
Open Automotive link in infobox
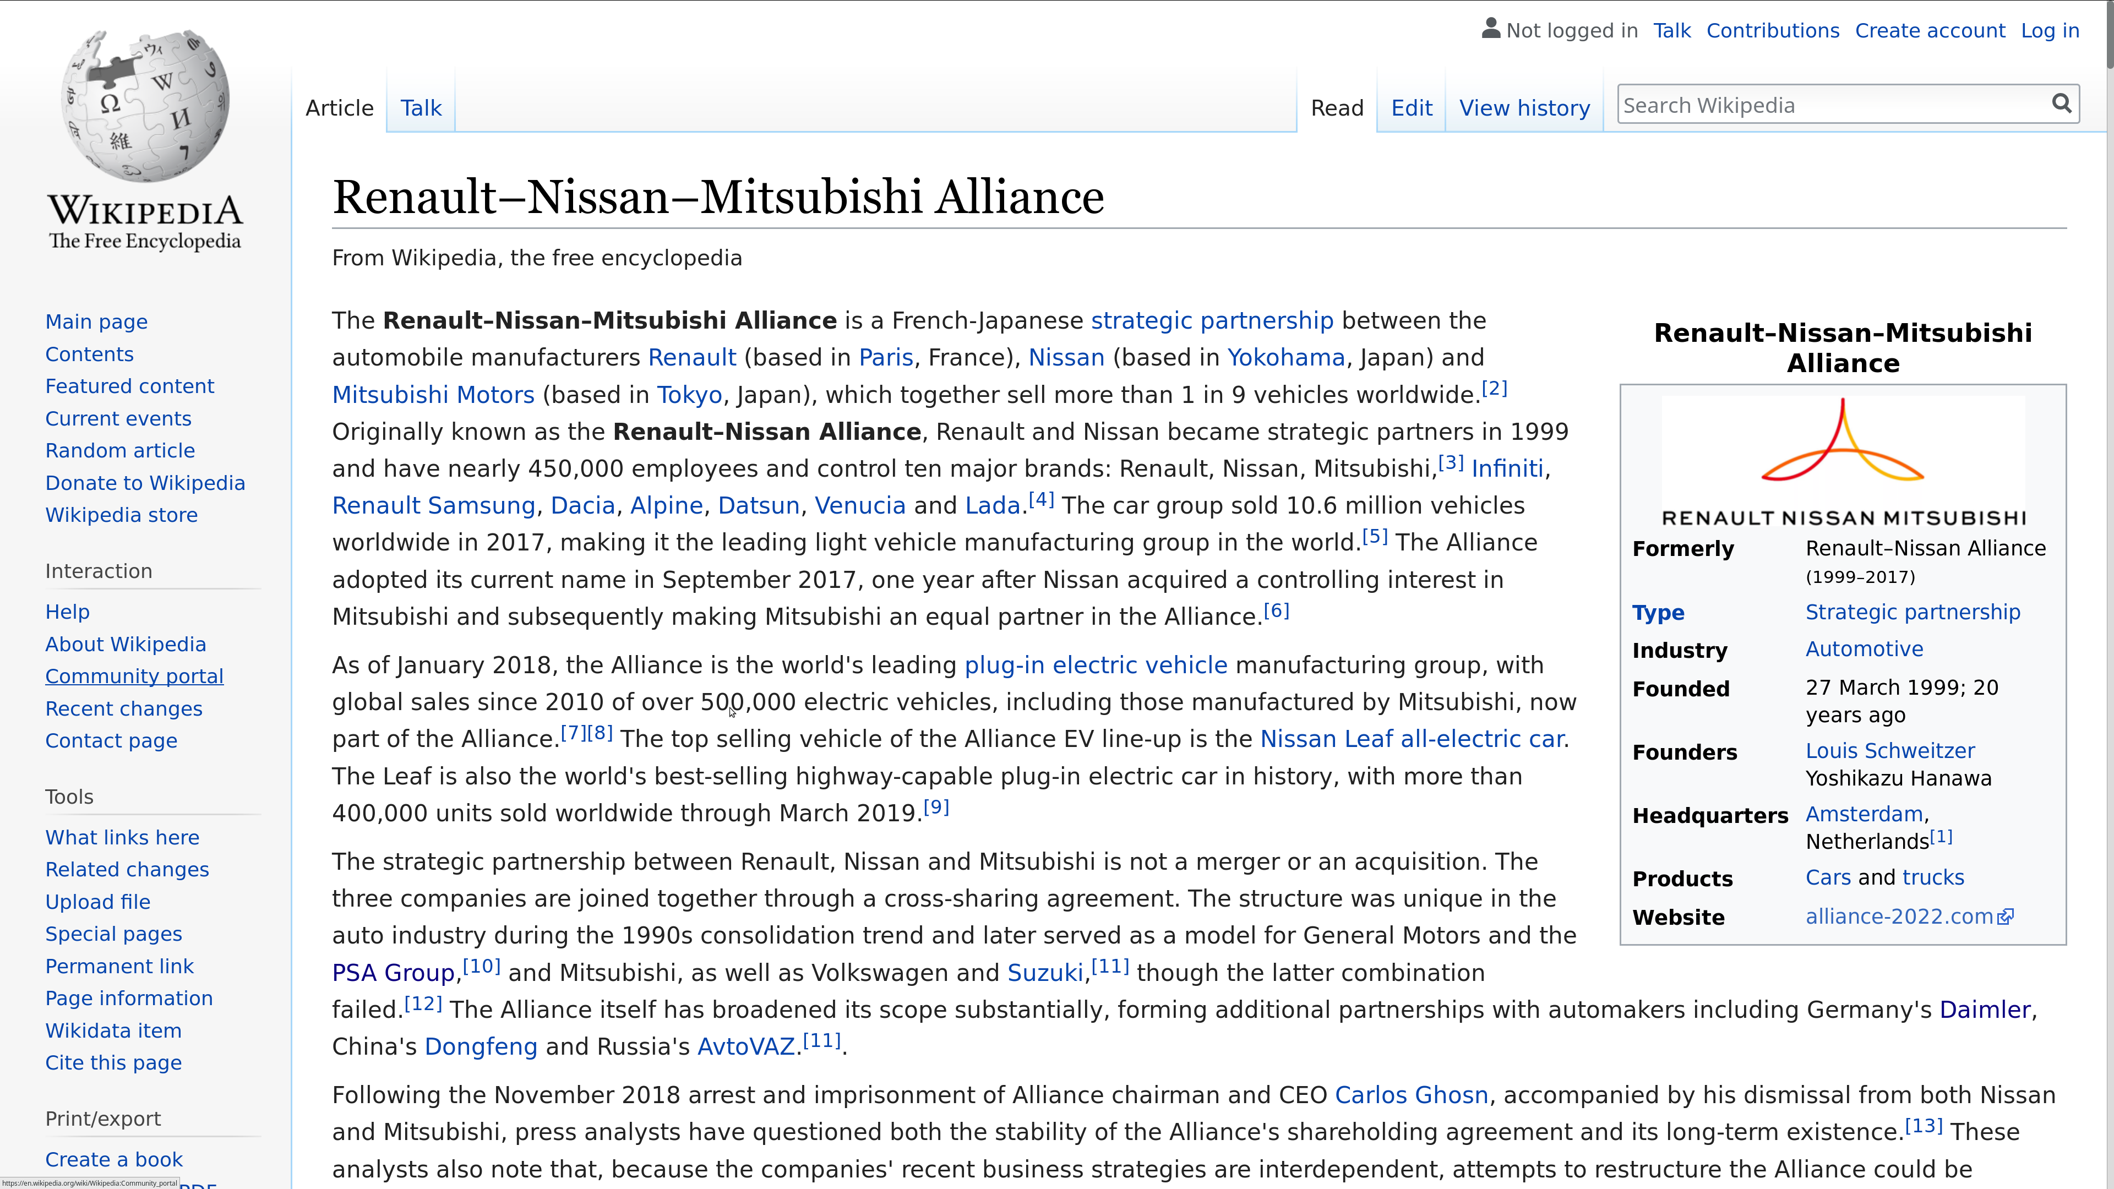click(x=1864, y=649)
